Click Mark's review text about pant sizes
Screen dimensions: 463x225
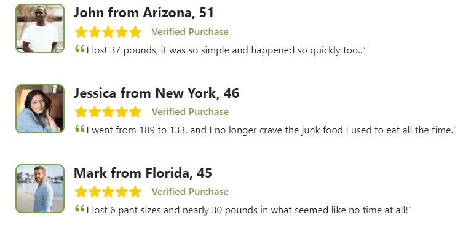249,210
